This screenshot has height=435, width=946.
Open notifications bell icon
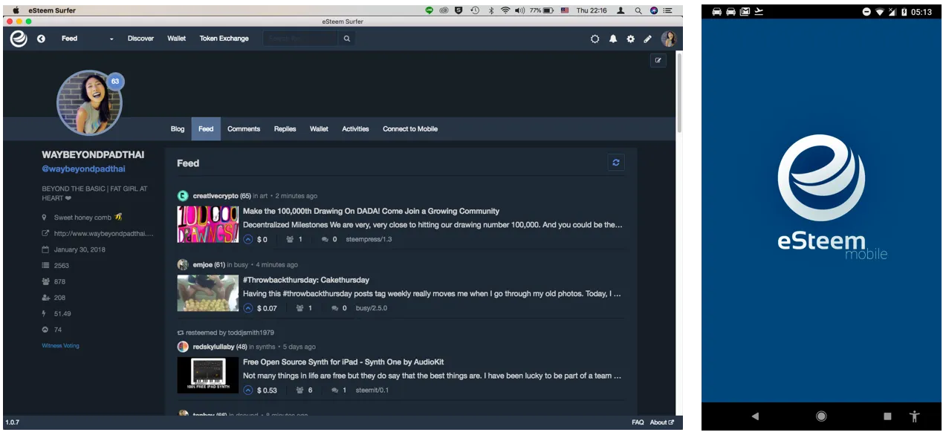[613, 39]
